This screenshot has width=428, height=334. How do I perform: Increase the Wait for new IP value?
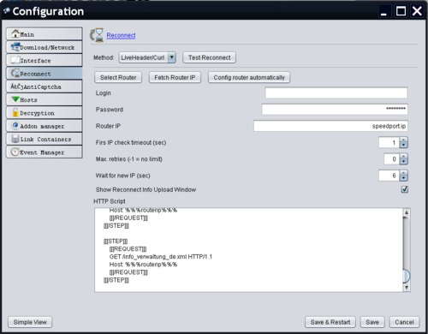coord(403,173)
